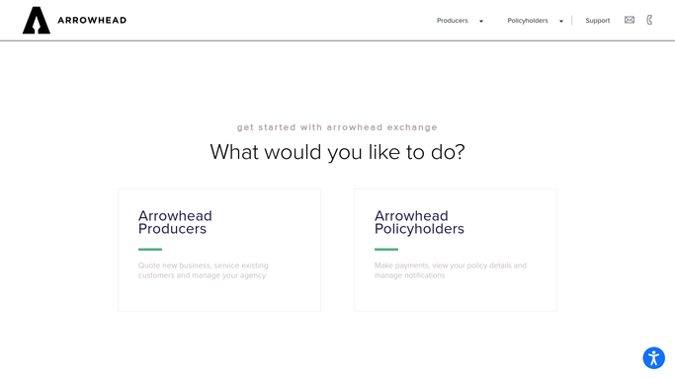Select the Arrowhead Policyholders card title
Image resolution: width=675 pixels, height=379 pixels.
pos(419,222)
